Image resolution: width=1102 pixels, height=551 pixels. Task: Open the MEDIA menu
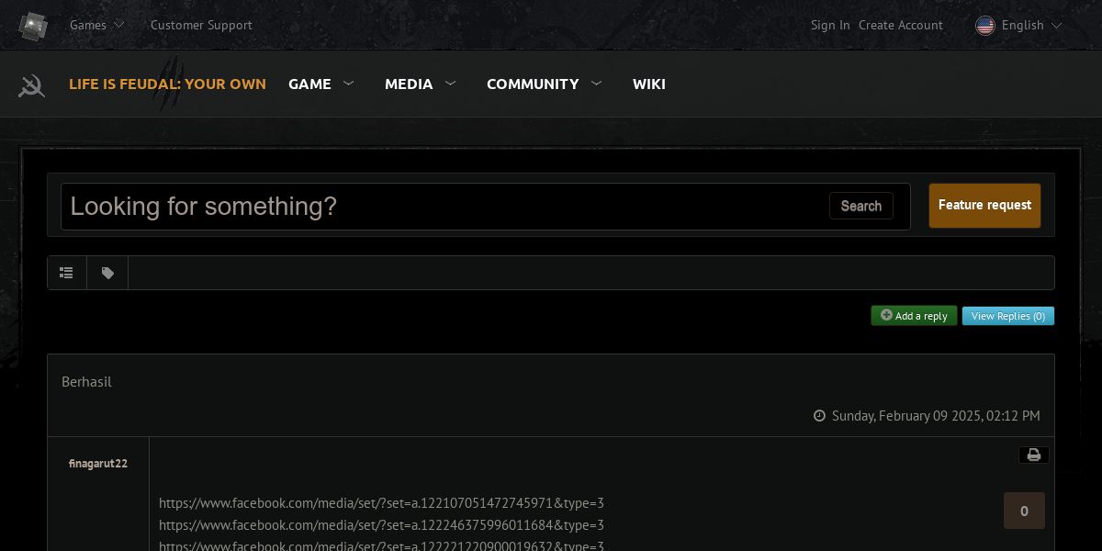409,84
